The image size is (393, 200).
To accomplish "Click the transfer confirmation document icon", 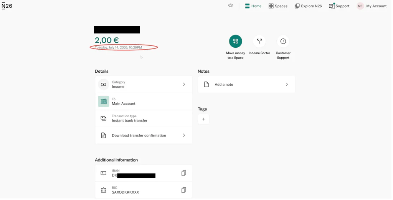I will 104,135.
